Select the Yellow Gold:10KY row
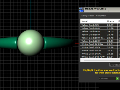This screenshot has height=90, width=120. (100, 28)
